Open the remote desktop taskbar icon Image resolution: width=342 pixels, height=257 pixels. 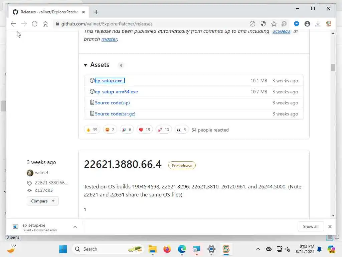pos(196,249)
